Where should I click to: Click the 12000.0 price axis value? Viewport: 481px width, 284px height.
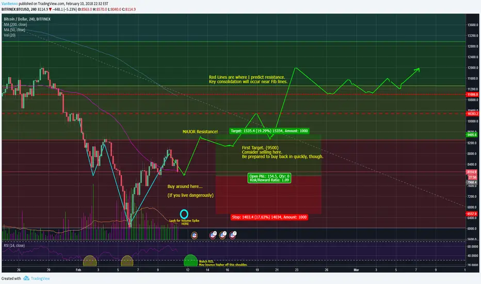(473, 68)
